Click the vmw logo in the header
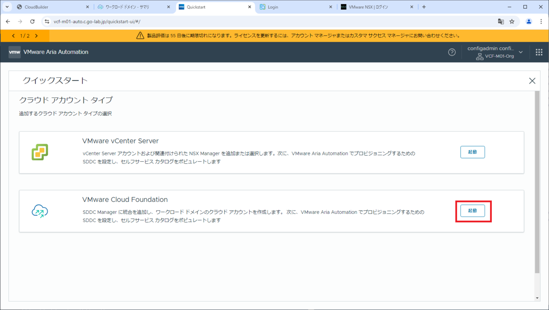 pyautogui.click(x=15, y=52)
